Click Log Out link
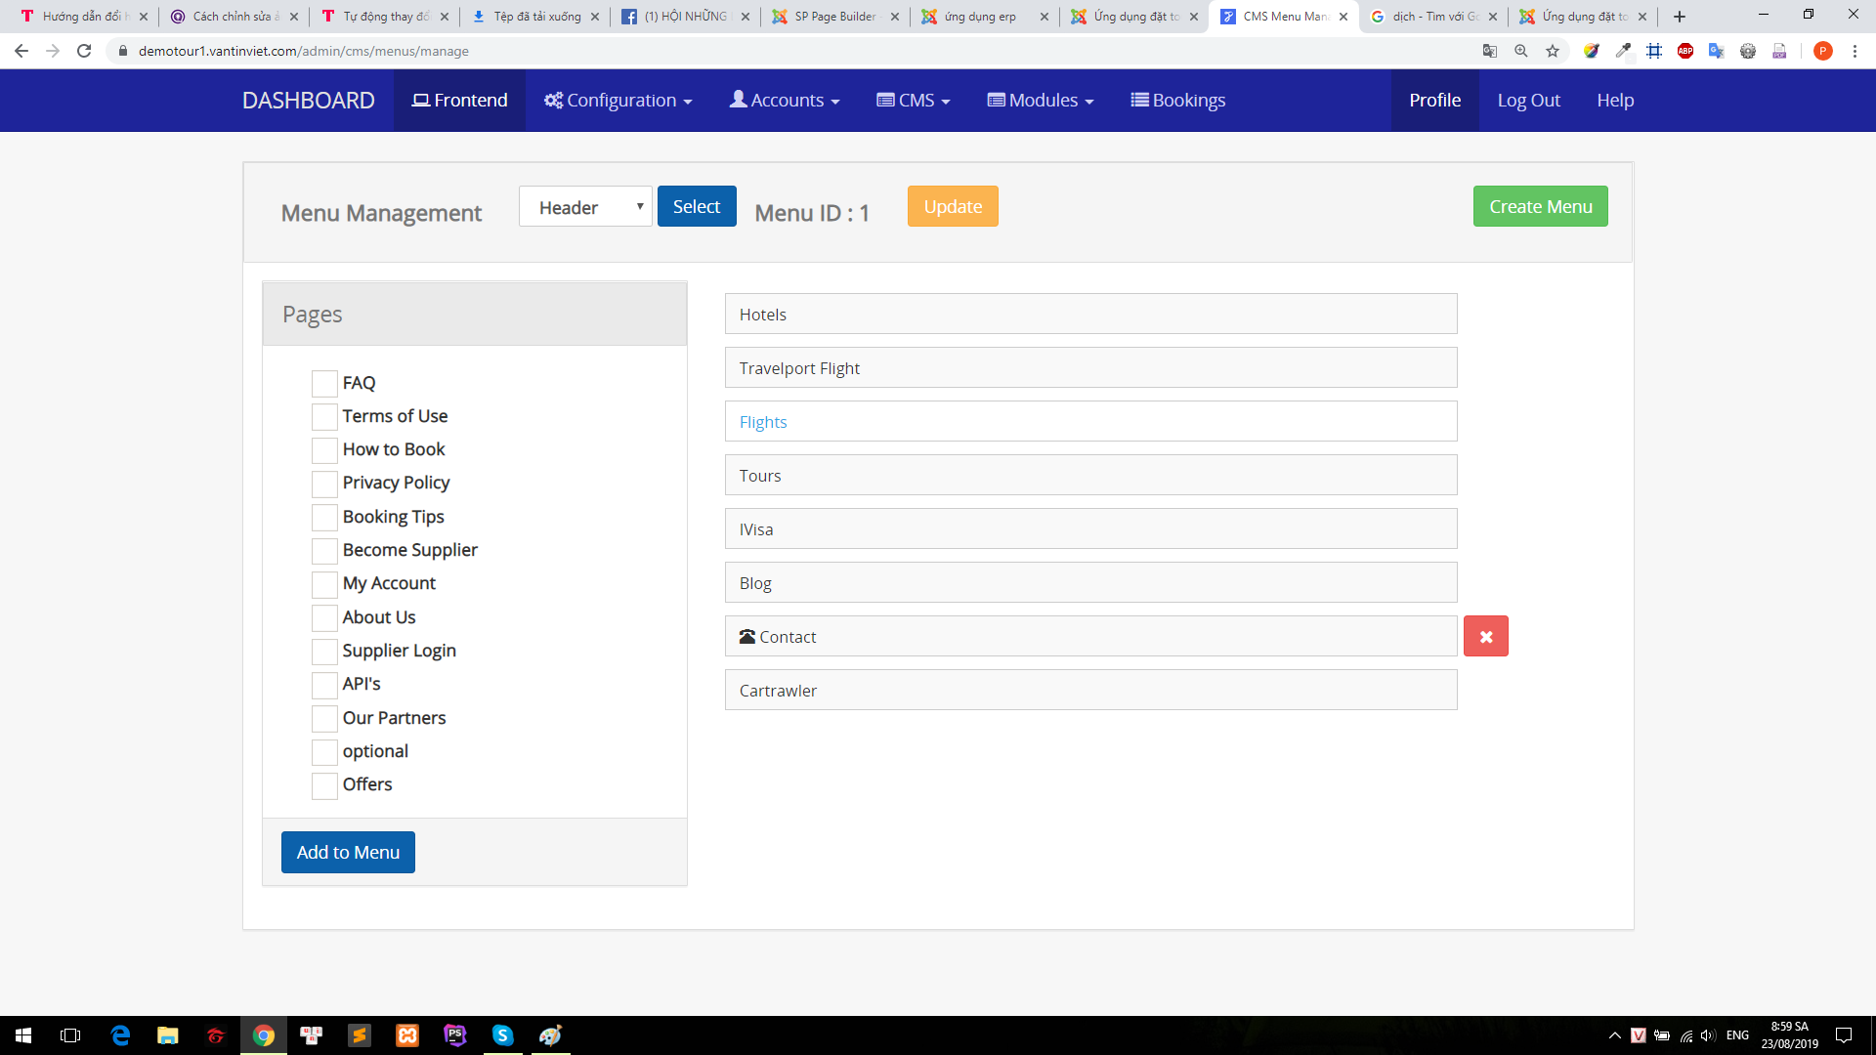Screen dimensions: 1876x1055 click(x=1528, y=101)
